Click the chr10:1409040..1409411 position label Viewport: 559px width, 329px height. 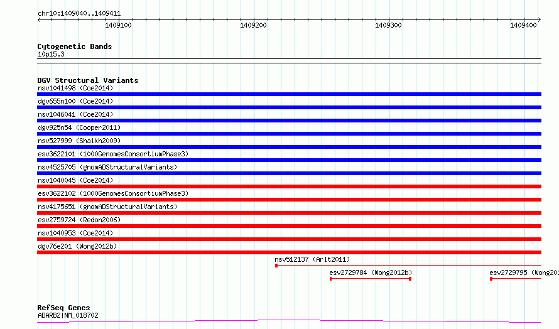click(x=79, y=14)
